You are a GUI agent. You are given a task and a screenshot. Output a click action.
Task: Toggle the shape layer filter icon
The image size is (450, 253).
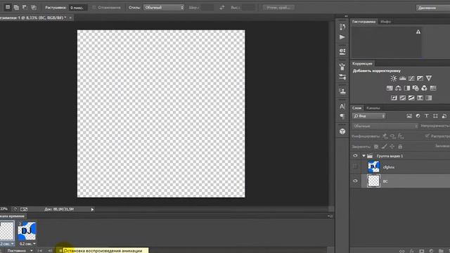tap(435, 116)
